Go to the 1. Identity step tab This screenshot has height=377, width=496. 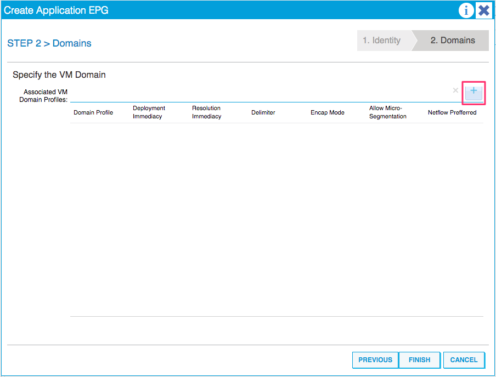(385, 41)
